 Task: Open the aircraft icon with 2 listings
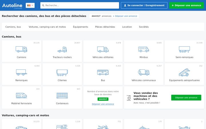pos(184,127)
